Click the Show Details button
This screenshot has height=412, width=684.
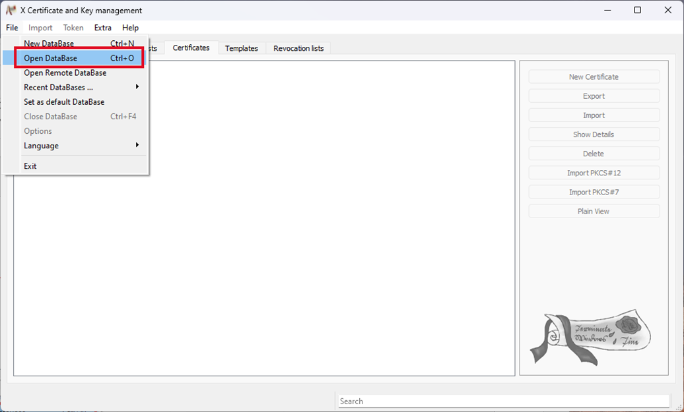coord(594,134)
